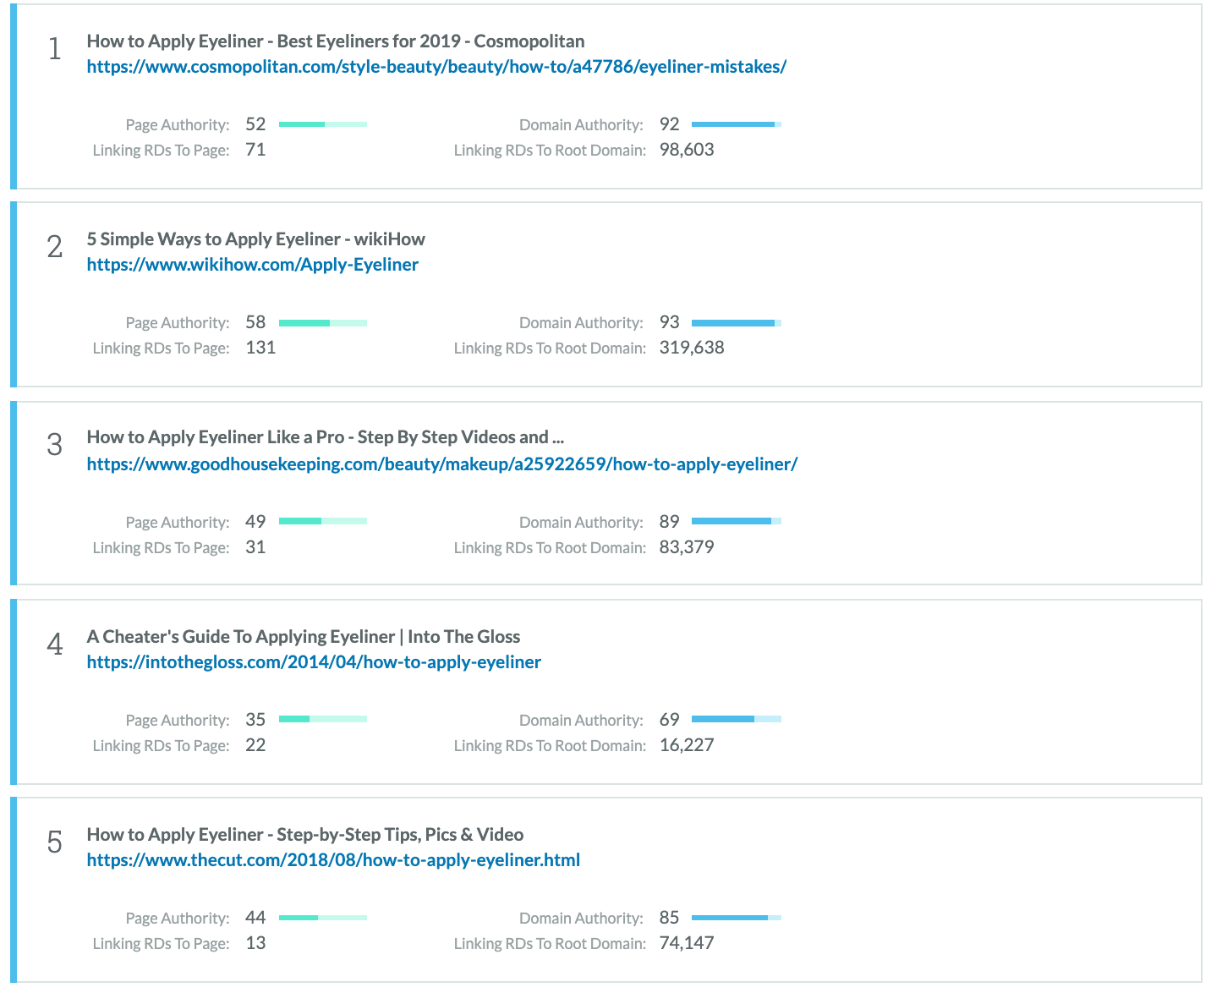Click the Linking RDs To Page value 13
The image size is (1211, 993).
(255, 943)
